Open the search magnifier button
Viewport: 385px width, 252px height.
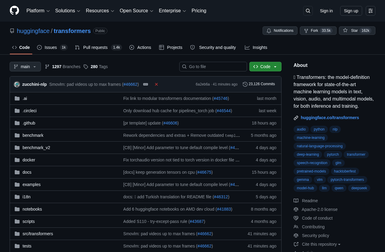[x=308, y=11]
